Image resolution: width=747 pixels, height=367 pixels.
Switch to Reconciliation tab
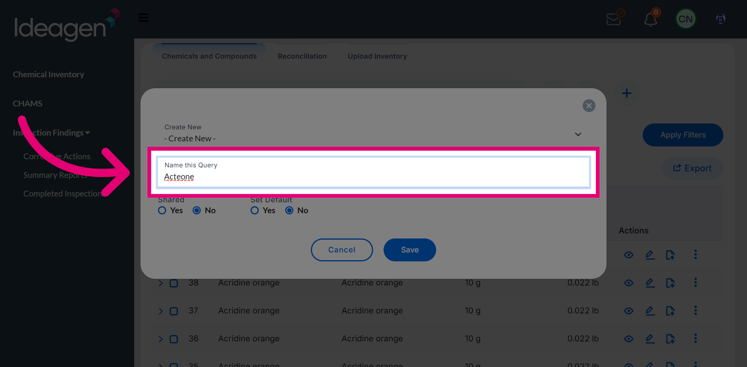click(302, 56)
